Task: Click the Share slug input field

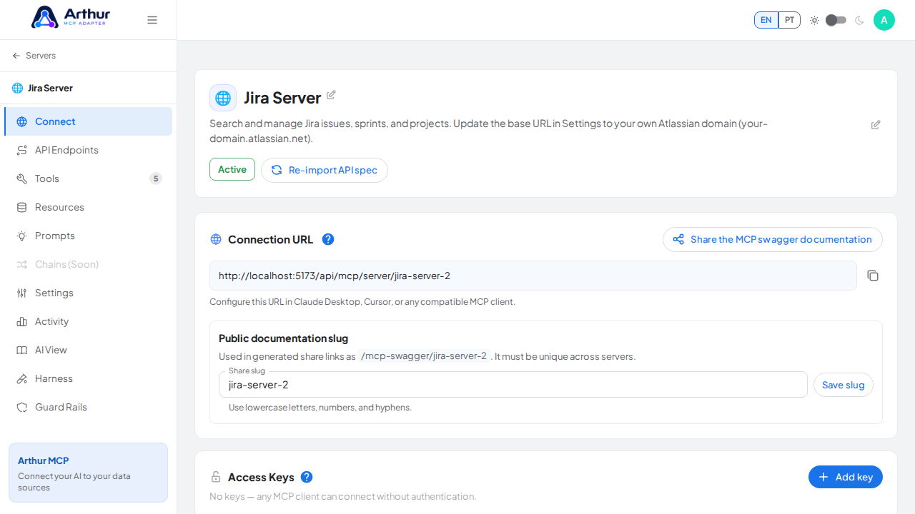Action: pyautogui.click(x=513, y=385)
